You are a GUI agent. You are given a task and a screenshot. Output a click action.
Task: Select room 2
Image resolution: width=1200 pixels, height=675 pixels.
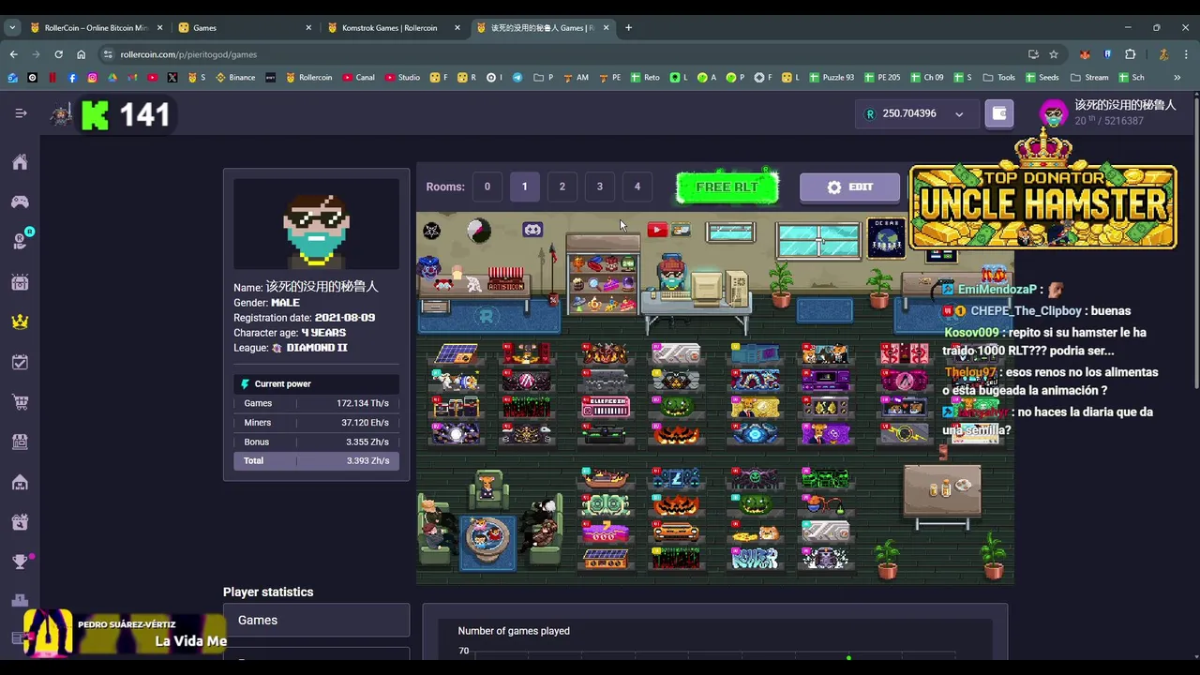(x=562, y=187)
